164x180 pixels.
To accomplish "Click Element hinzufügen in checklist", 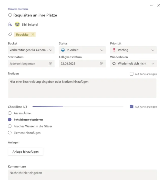I will [x=27, y=133].
